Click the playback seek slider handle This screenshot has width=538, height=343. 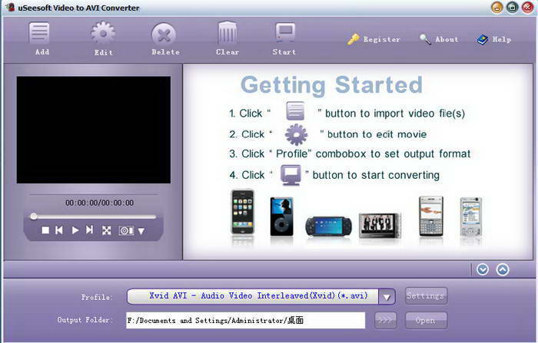point(34,216)
